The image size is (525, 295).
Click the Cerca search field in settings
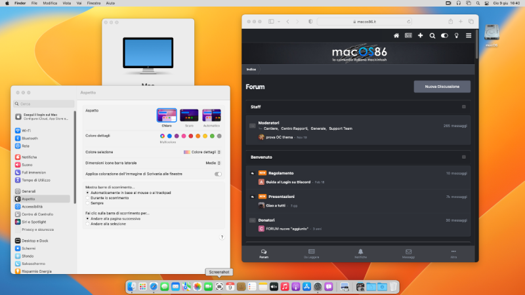coord(44,104)
